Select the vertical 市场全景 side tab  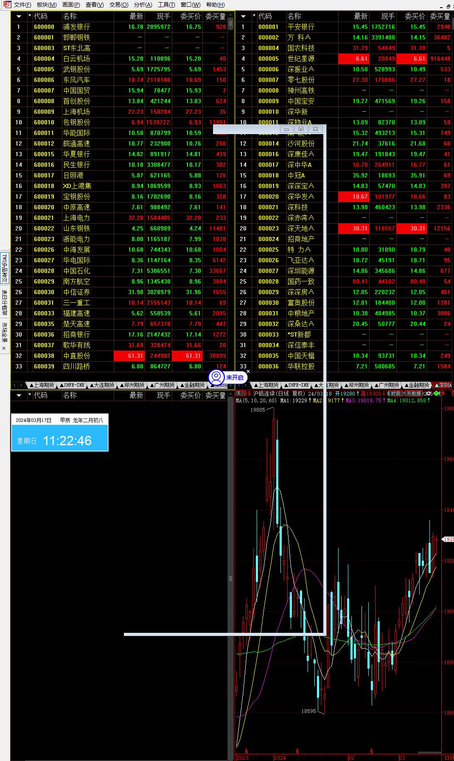pyautogui.click(x=4, y=332)
